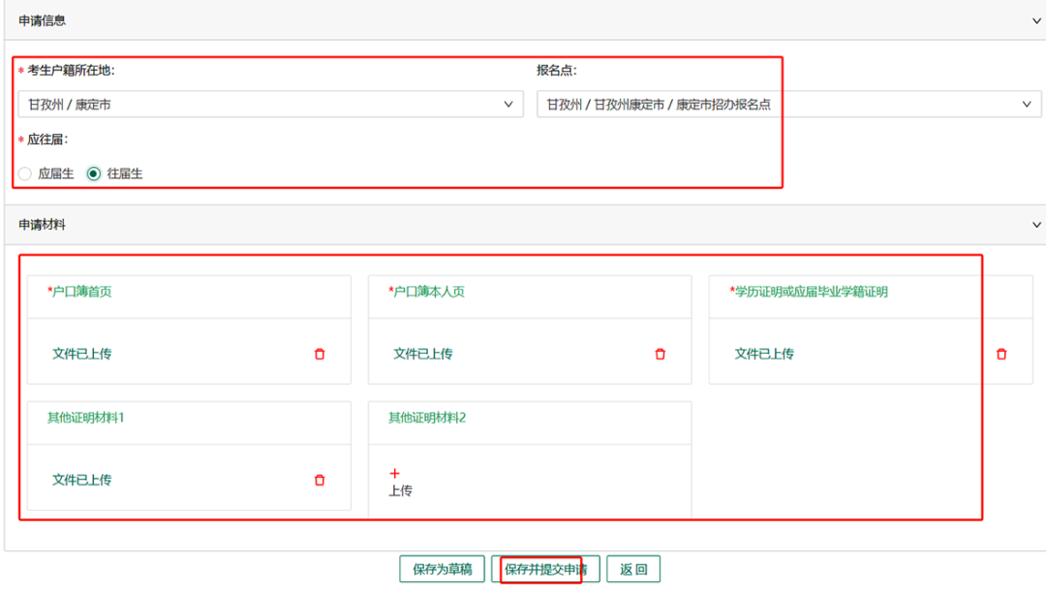The image size is (1046, 593).
Task: Click the red plus icon in 其他证明材料2
Action: [394, 474]
